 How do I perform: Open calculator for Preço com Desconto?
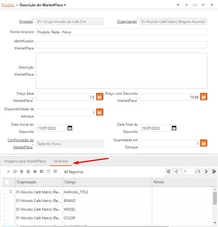[x=203, y=97]
